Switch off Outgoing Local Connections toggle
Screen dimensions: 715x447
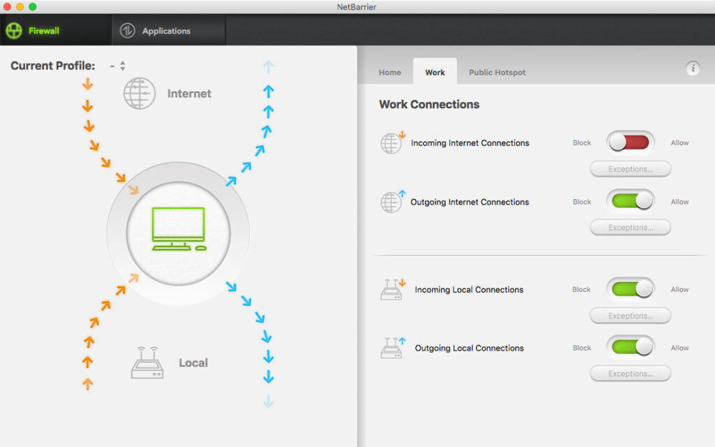click(x=630, y=347)
